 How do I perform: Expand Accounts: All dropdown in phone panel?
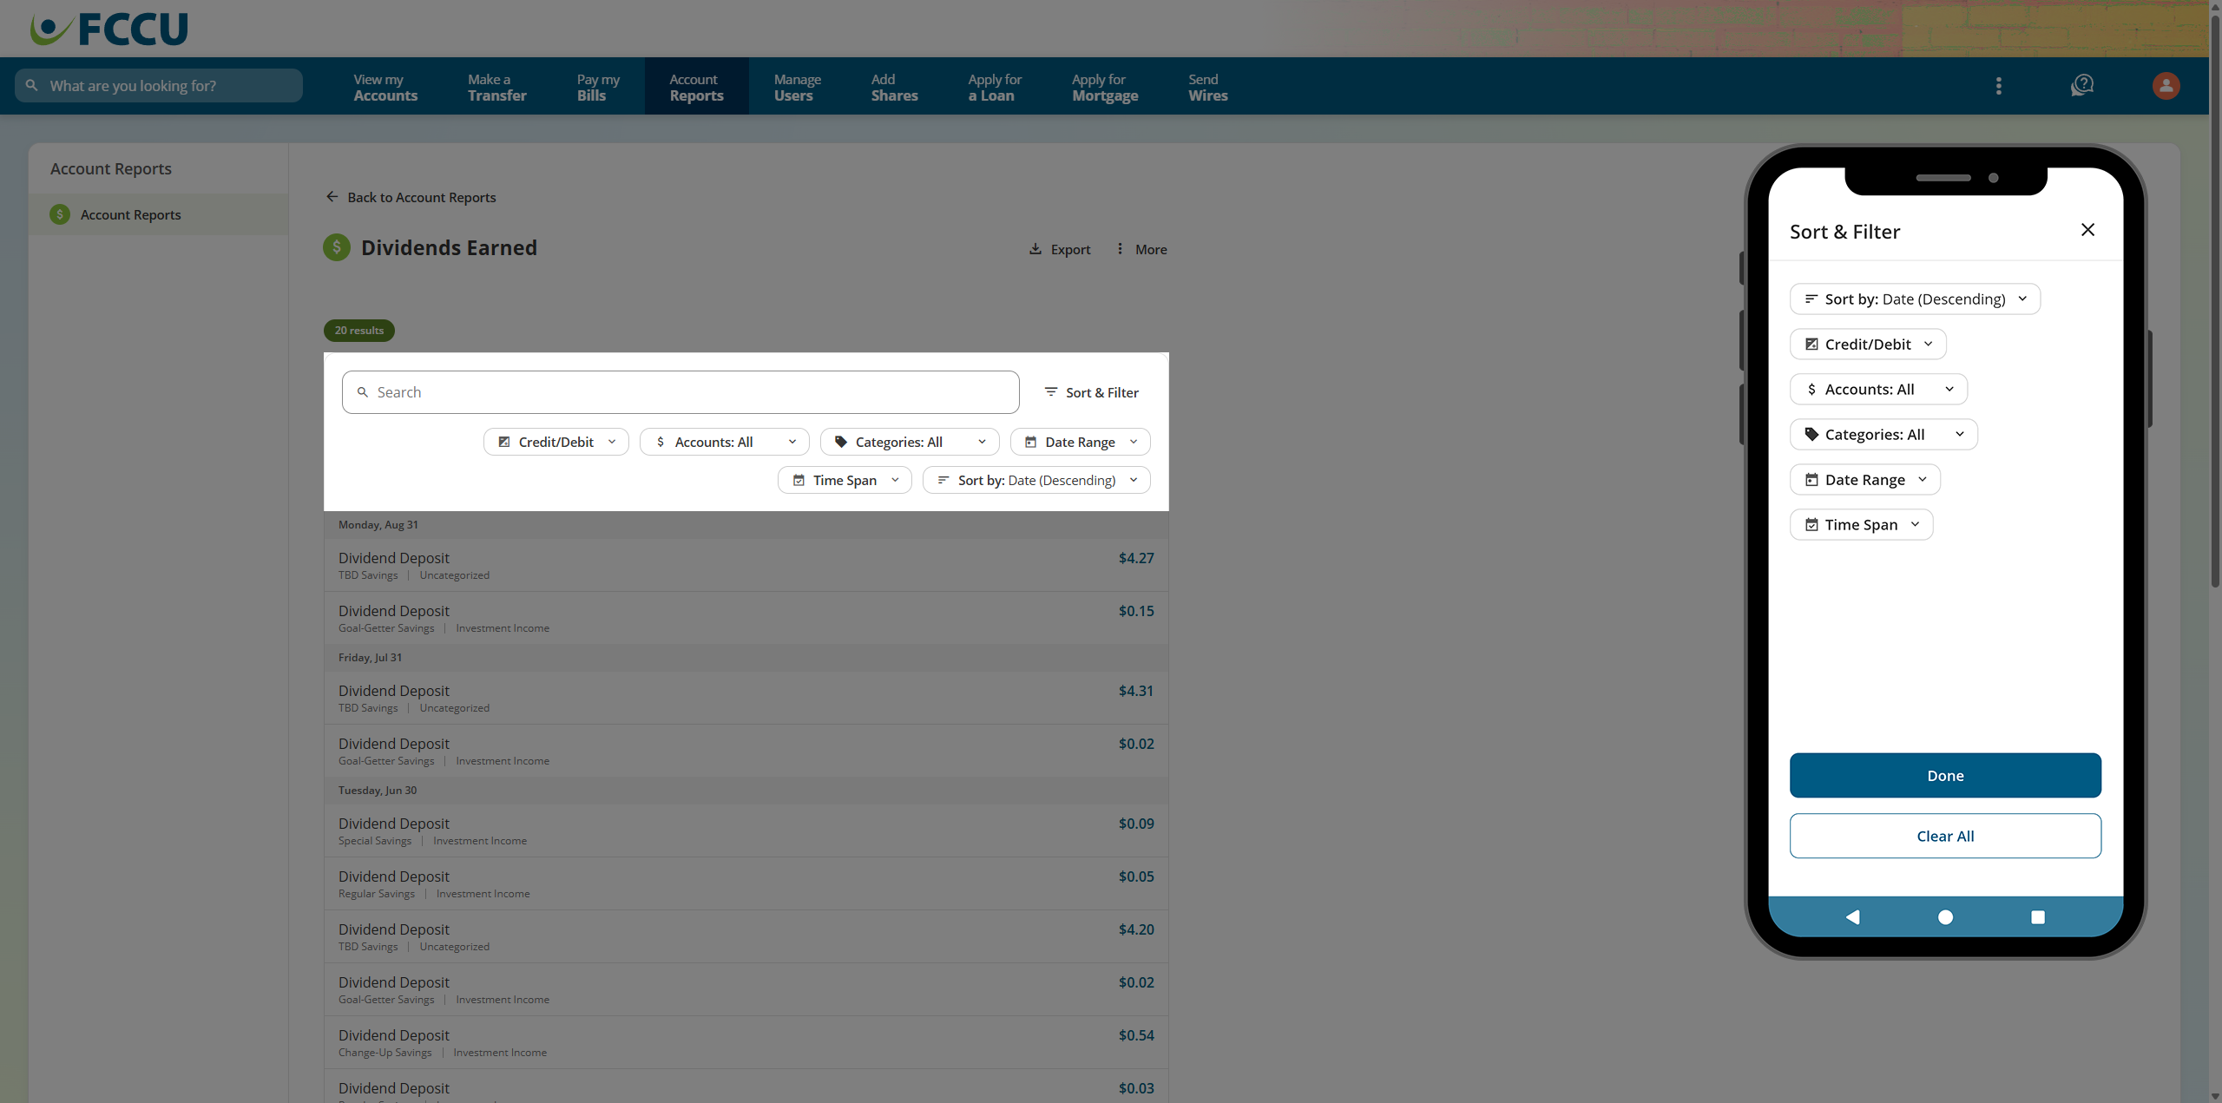point(1878,389)
